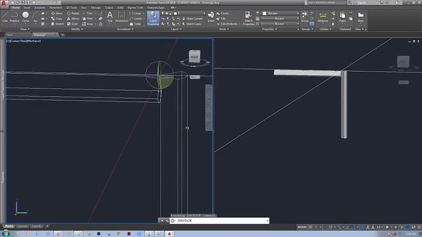Click the Trim tool
The width and height of the screenshot is (422, 237).
click(x=88, y=13)
